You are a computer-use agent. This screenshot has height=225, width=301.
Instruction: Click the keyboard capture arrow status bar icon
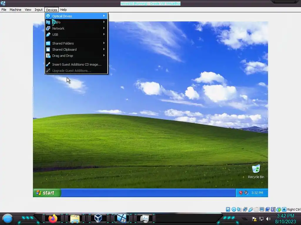tap(284, 209)
